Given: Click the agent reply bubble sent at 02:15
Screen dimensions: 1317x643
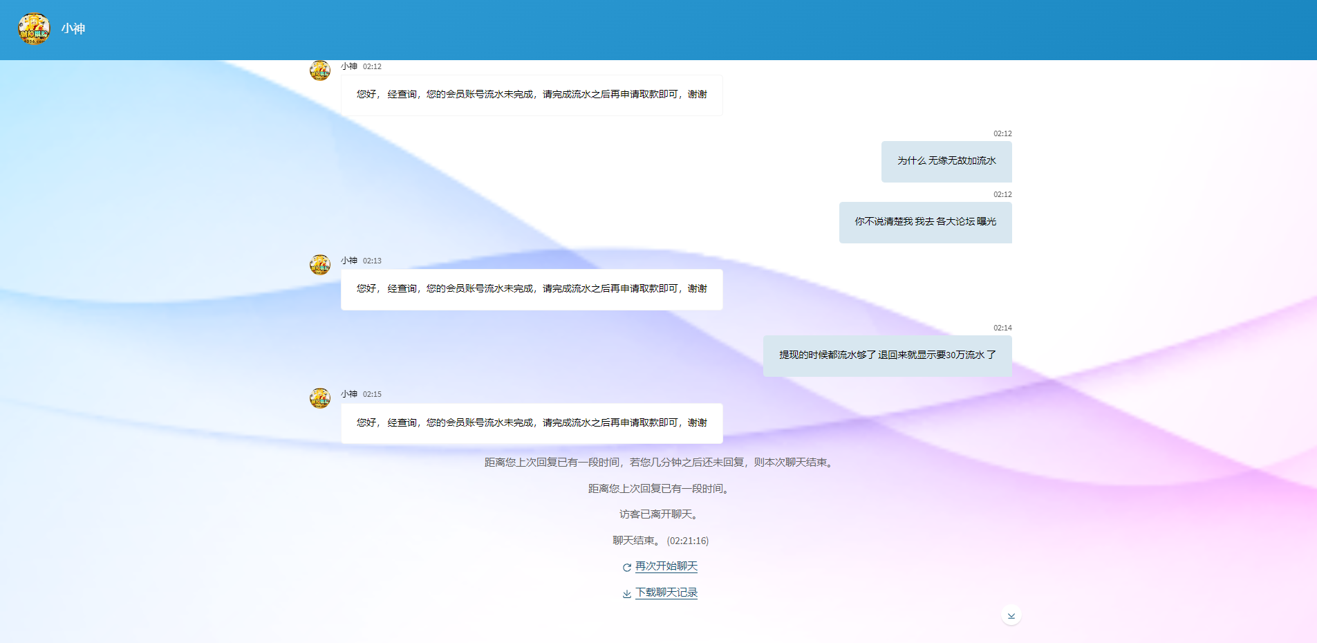Looking at the screenshot, I should [x=531, y=423].
